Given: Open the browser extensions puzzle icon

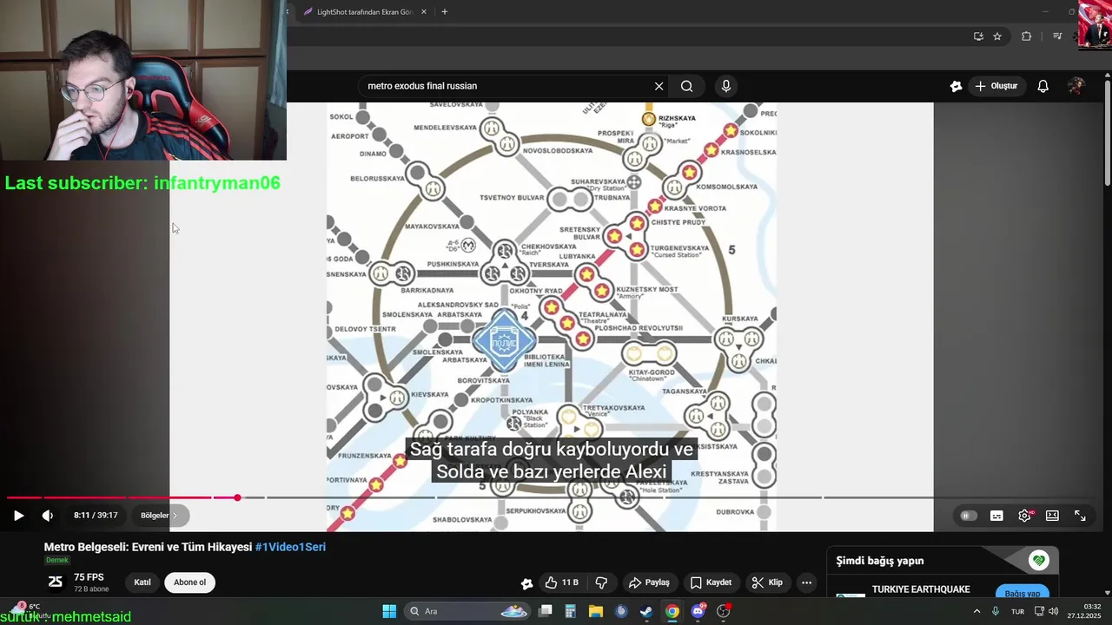Looking at the screenshot, I should [1026, 36].
